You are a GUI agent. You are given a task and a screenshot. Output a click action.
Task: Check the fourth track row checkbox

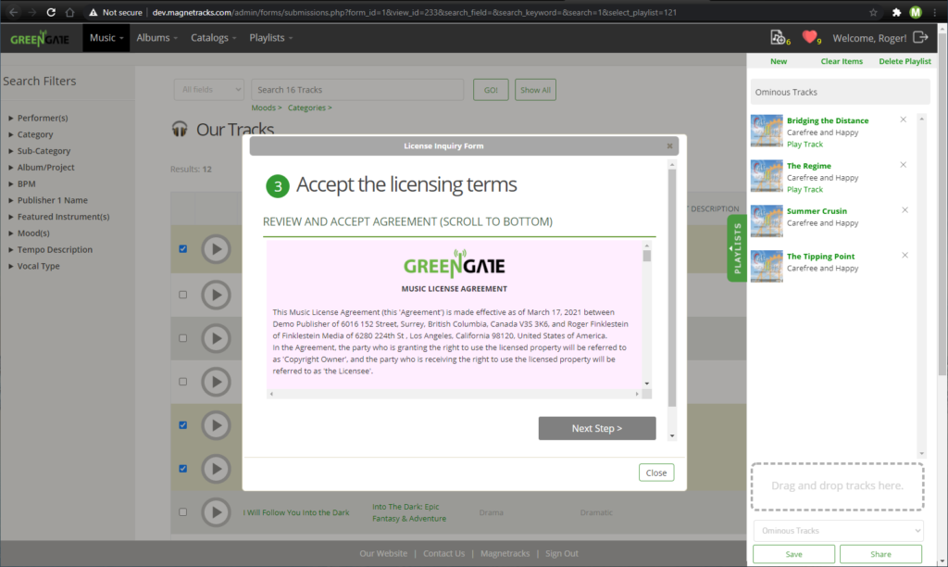(182, 382)
